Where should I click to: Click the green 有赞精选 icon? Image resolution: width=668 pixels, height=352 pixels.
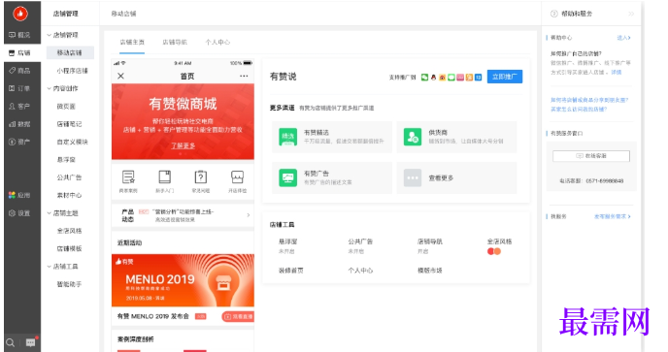[x=288, y=137]
